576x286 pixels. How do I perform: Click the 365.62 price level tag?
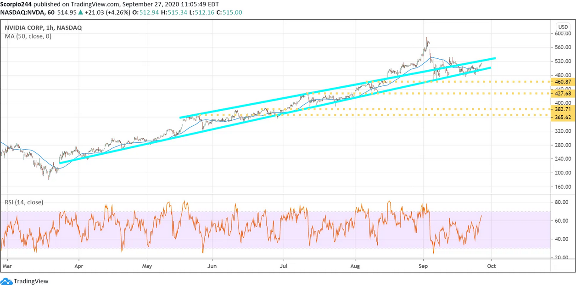point(563,117)
